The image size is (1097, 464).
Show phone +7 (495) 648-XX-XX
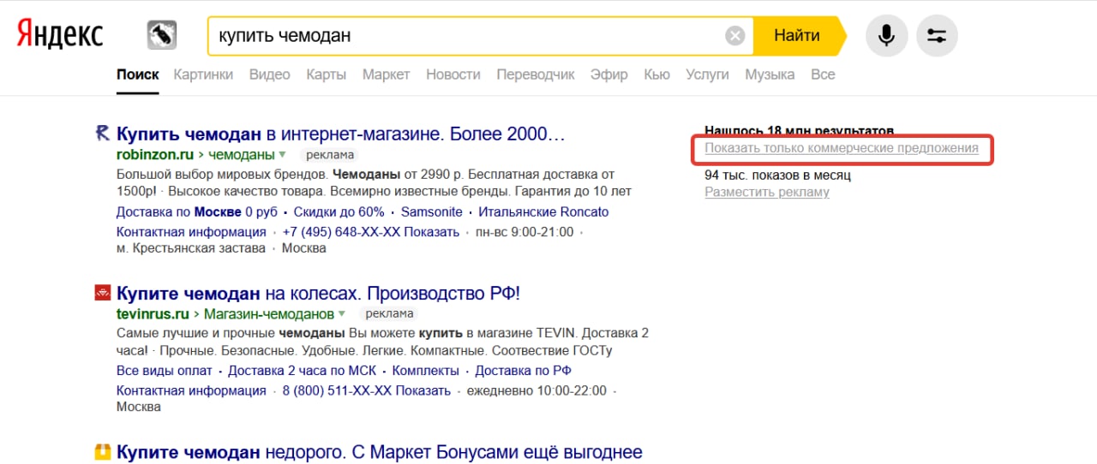click(371, 231)
